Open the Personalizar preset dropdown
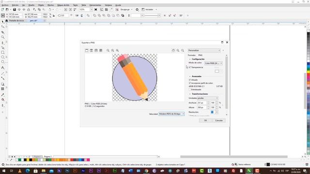The image size is (310, 174). (x=204, y=50)
